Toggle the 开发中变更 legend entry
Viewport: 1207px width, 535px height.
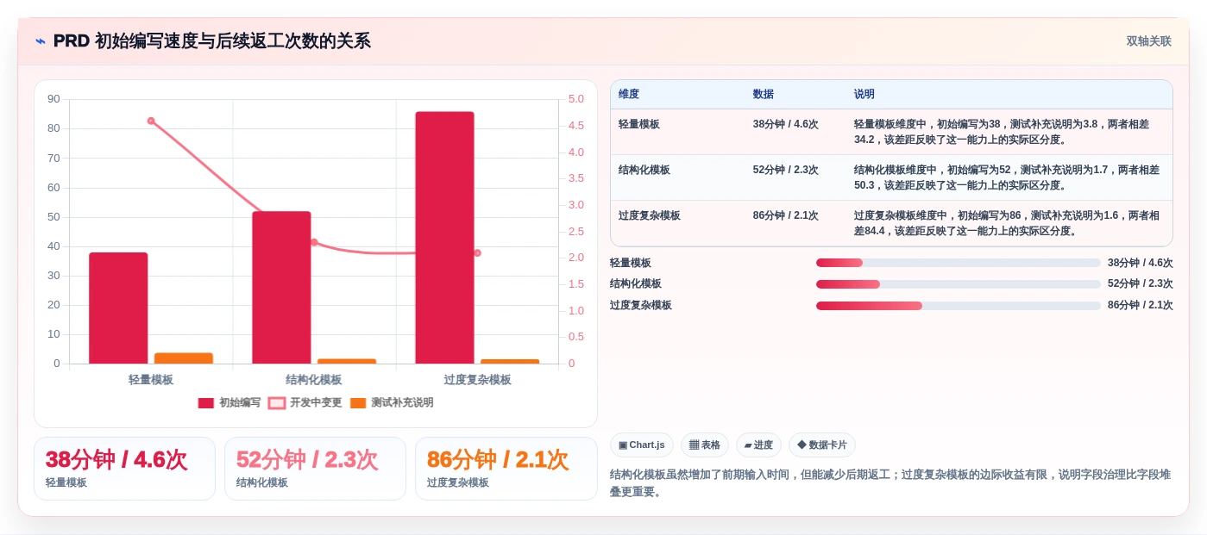point(305,402)
